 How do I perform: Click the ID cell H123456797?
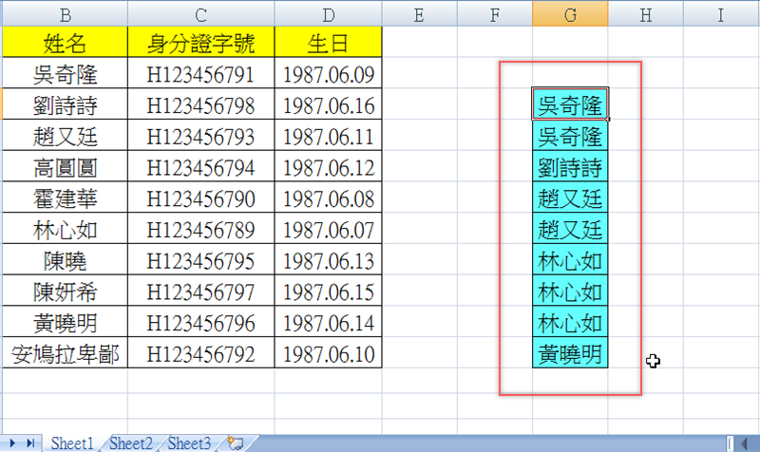pyautogui.click(x=201, y=292)
